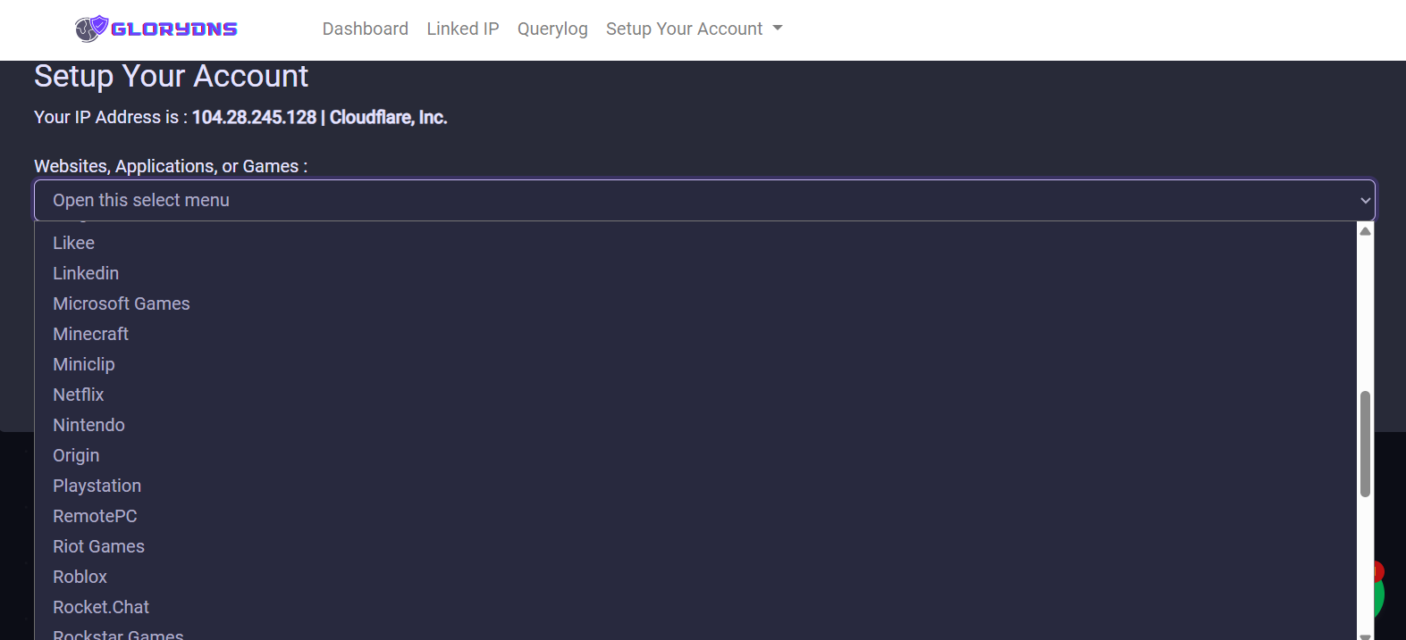Click the dropdown list scroll-up arrow
The image size is (1406, 640).
(1365, 231)
